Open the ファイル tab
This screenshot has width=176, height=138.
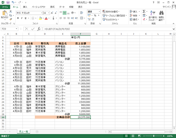click(x=5, y=7)
